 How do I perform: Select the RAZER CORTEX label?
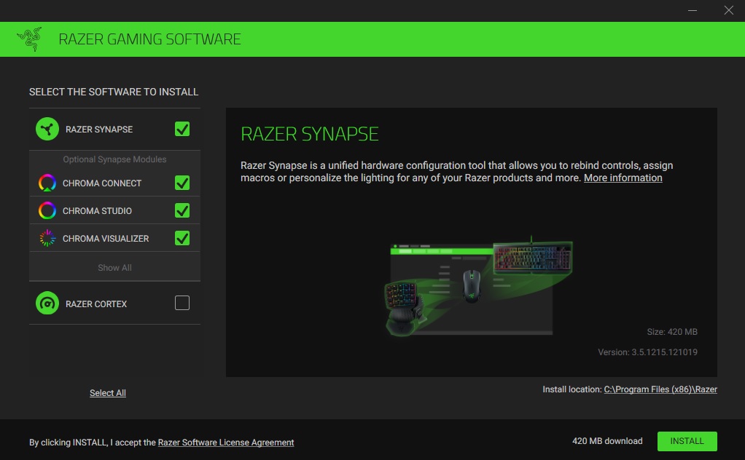click(96, 304)
